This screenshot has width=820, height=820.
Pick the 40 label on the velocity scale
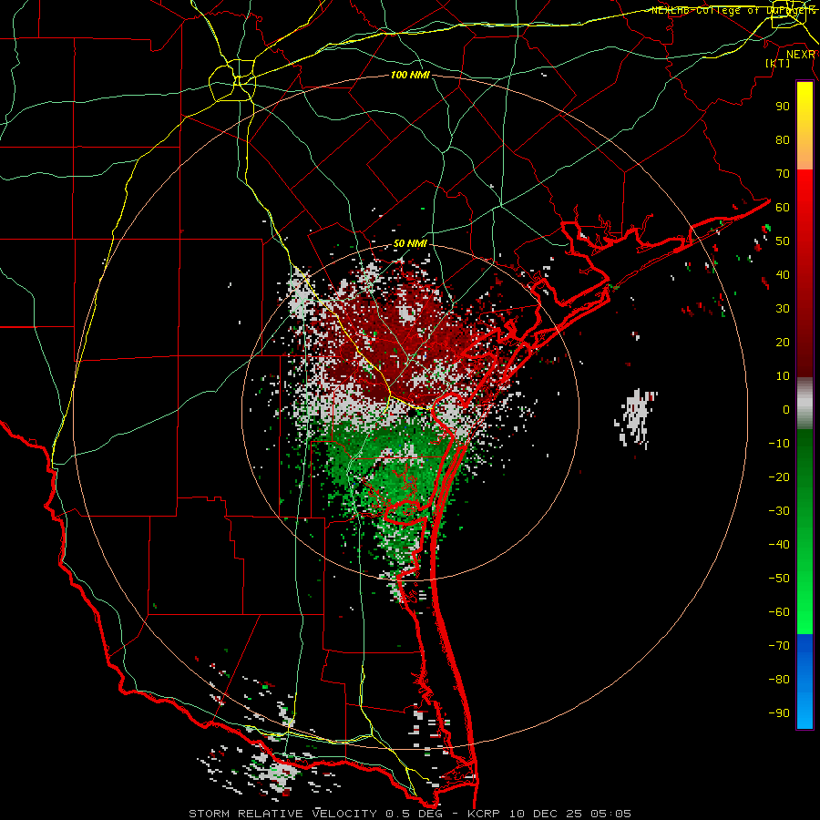point(783,274)
